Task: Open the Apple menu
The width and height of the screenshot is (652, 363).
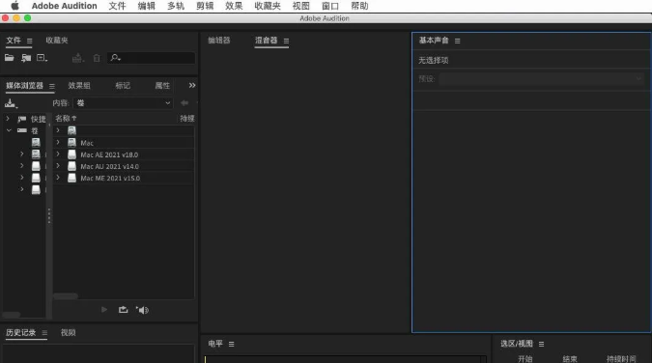Action: coord(14,6)
